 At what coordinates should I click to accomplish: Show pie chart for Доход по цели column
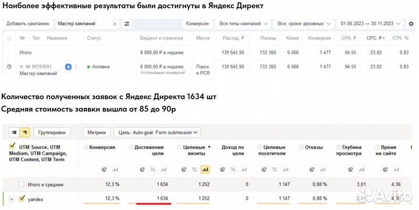[222, 169]
